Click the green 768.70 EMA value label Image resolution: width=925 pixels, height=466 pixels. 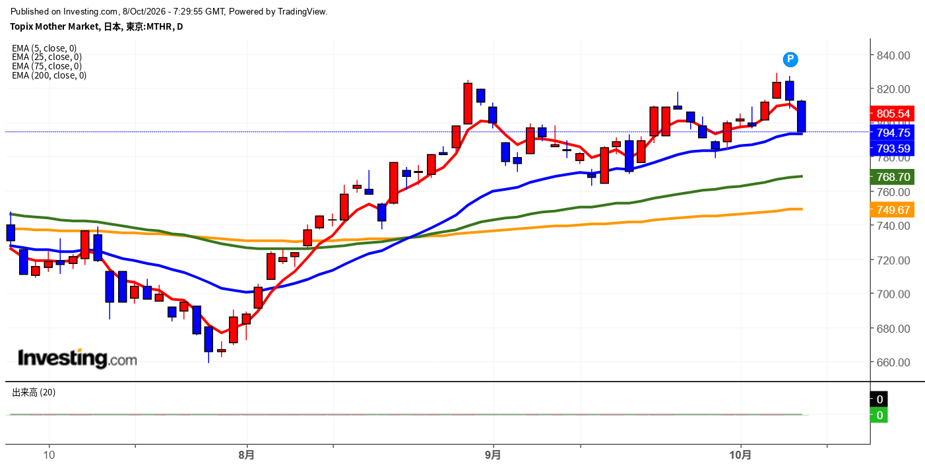893,177
